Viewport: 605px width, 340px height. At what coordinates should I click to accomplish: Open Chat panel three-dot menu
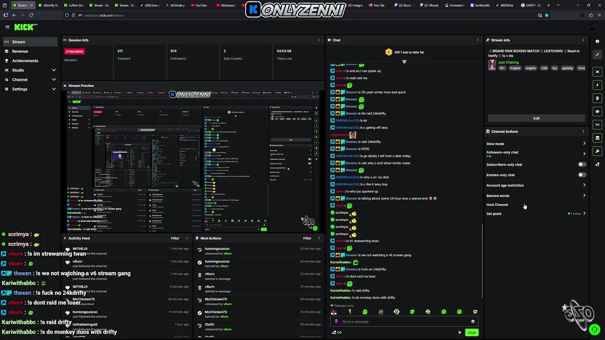(477, 40)
